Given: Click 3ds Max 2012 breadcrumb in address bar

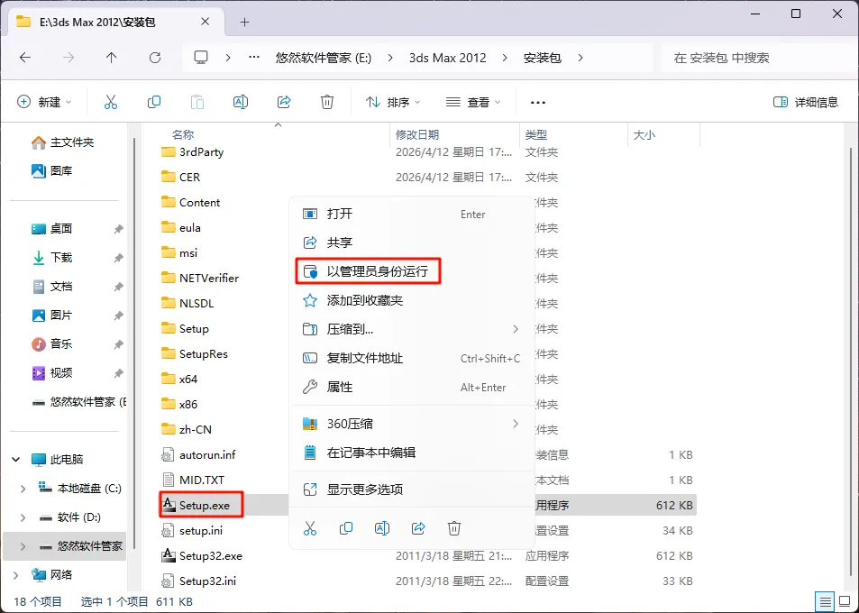Looking at the screenshot, I should (448, 58).
